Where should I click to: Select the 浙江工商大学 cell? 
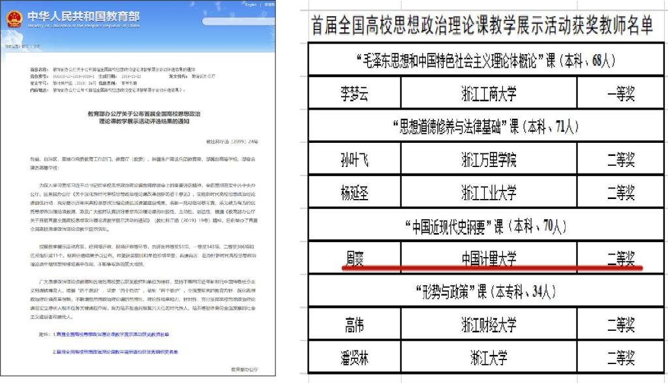489,93
